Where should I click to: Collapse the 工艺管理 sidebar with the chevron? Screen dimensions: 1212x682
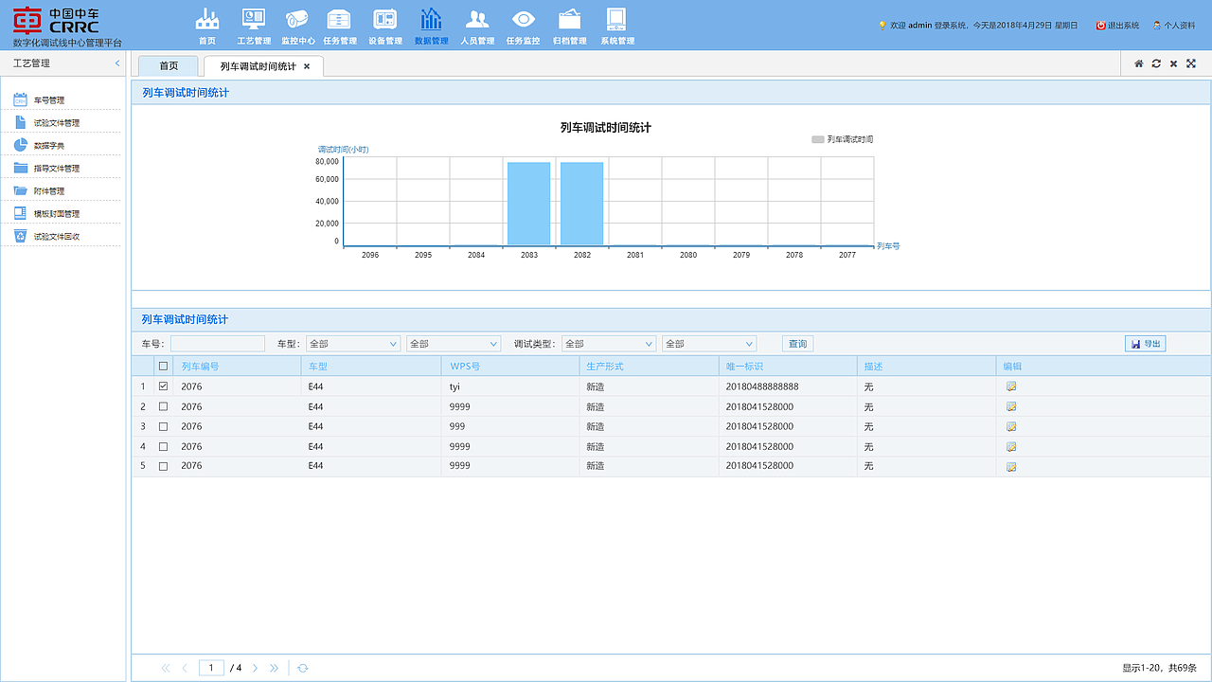pyautogui.click(x=117, y=63)
